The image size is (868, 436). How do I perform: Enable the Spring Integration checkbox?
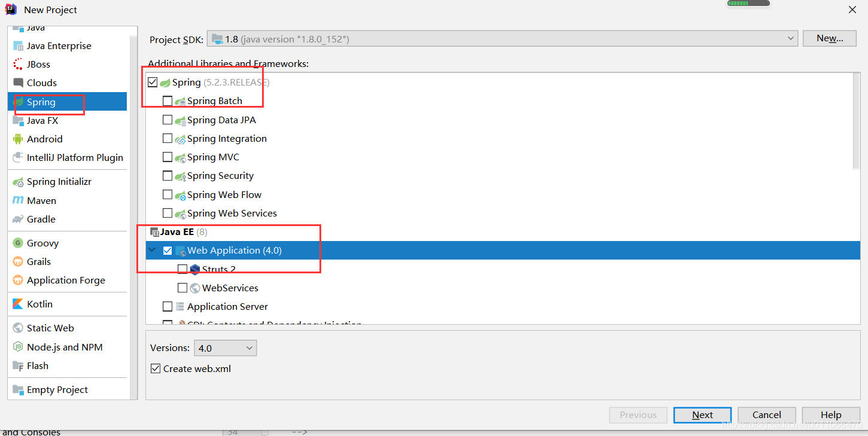[x=167, y=139]
